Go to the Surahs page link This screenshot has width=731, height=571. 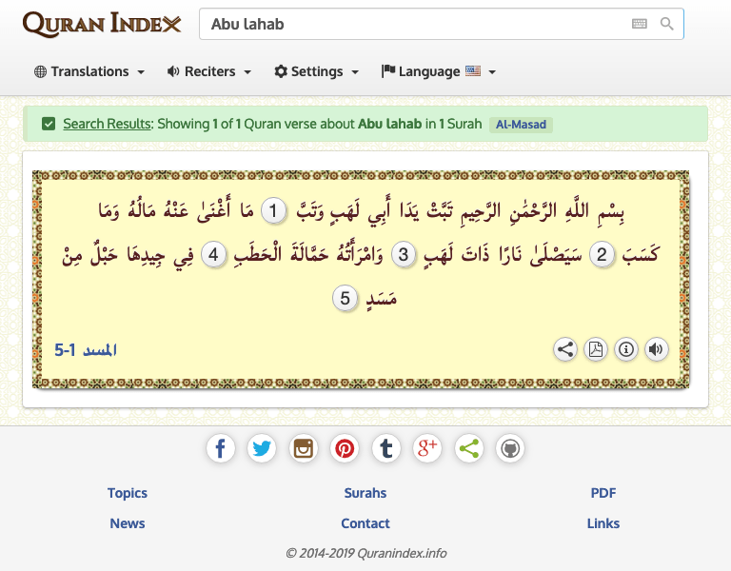(365, 493)
